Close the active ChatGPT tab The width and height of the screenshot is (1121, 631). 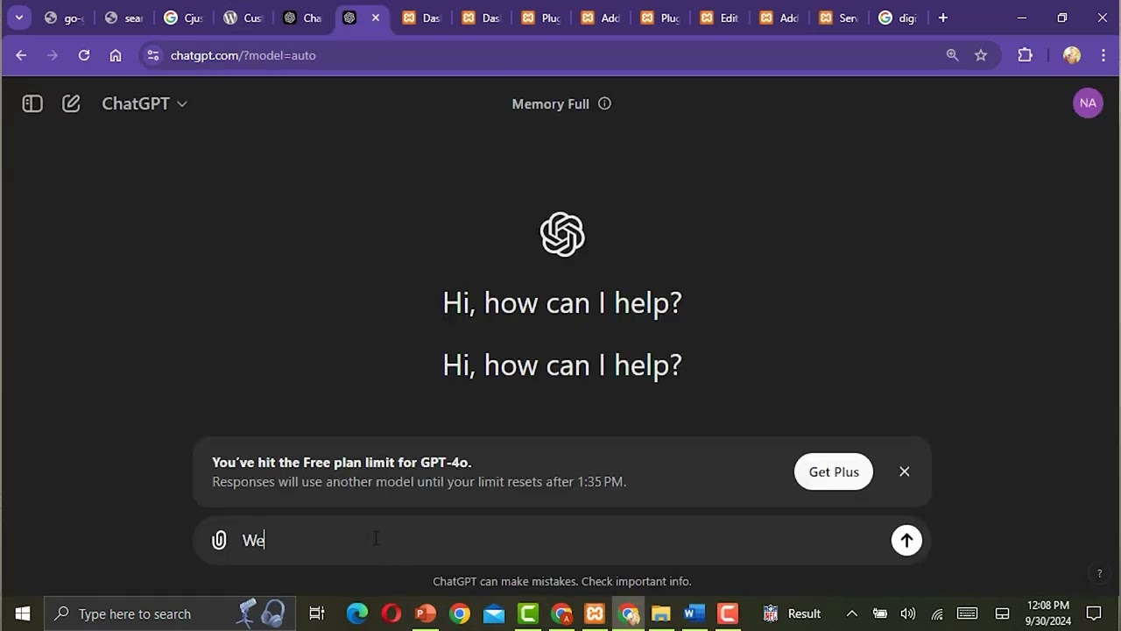376,18
